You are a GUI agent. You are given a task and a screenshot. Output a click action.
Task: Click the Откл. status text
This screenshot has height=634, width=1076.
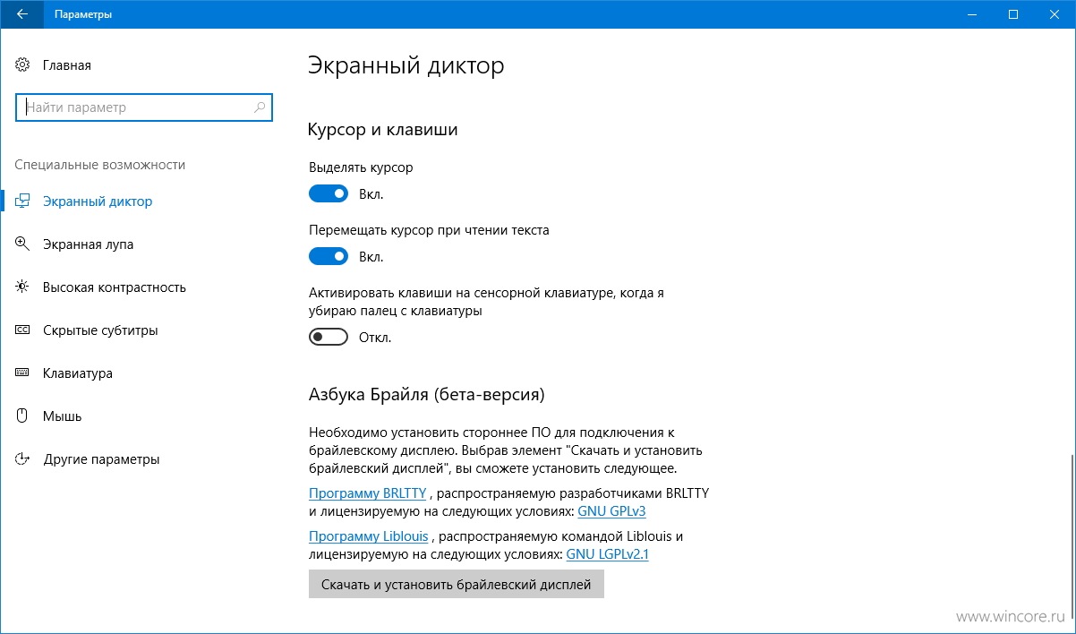(375, 338)
